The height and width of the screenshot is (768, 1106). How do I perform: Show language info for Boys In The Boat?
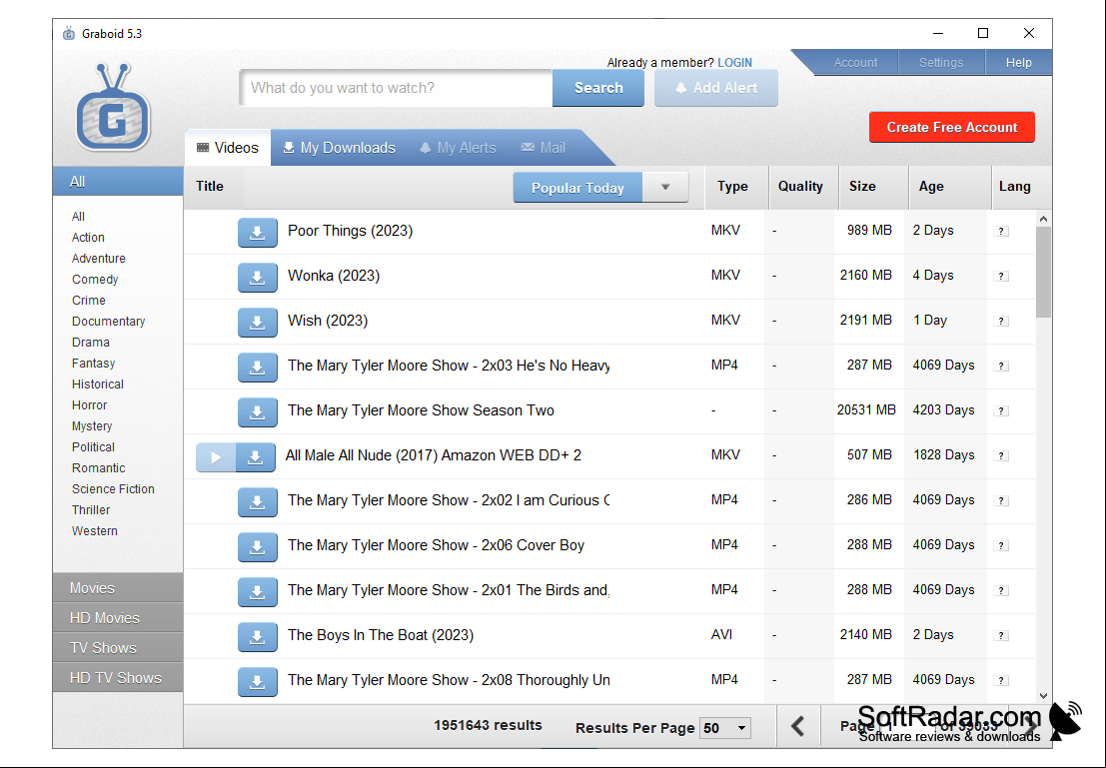coord(1001,635)
